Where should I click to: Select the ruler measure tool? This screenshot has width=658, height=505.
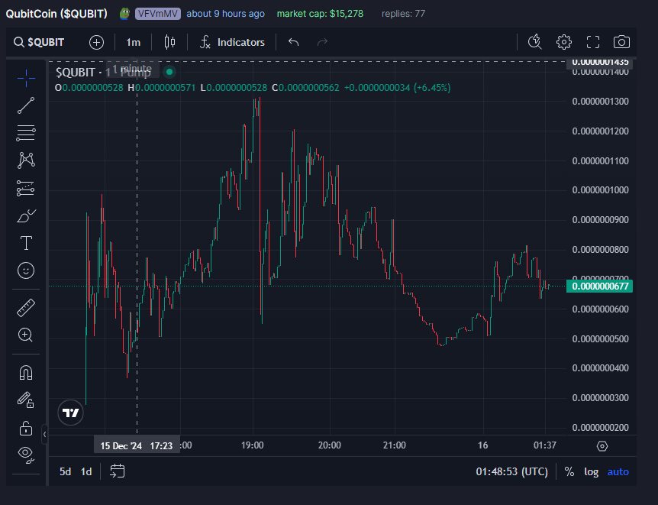[x=26, y=308]
